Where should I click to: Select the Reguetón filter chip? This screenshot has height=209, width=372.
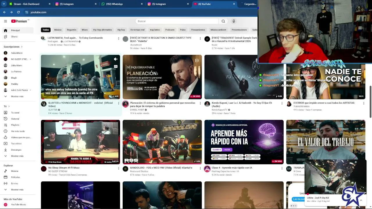coord(71,30)
